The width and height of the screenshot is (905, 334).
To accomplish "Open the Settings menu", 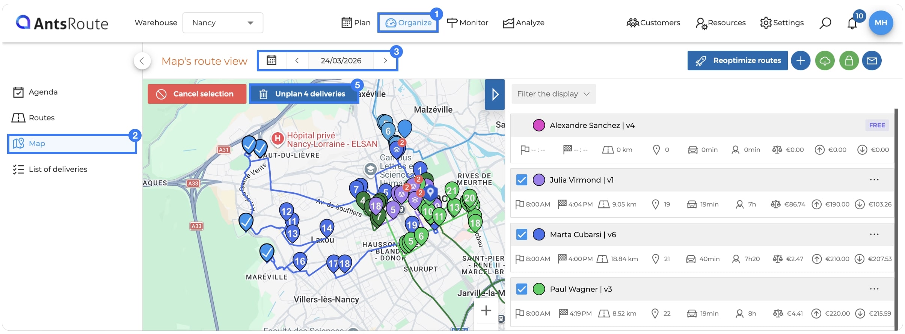I will point(782,23).
